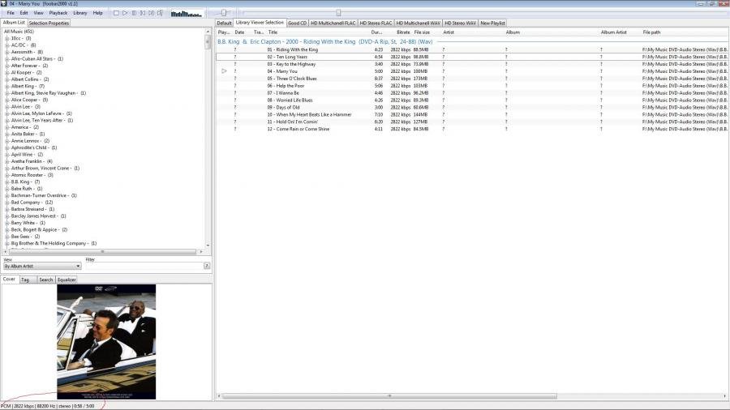Stop playback with the Stop button
This screenshot has height=410, width=730.
tap(116, 13)
